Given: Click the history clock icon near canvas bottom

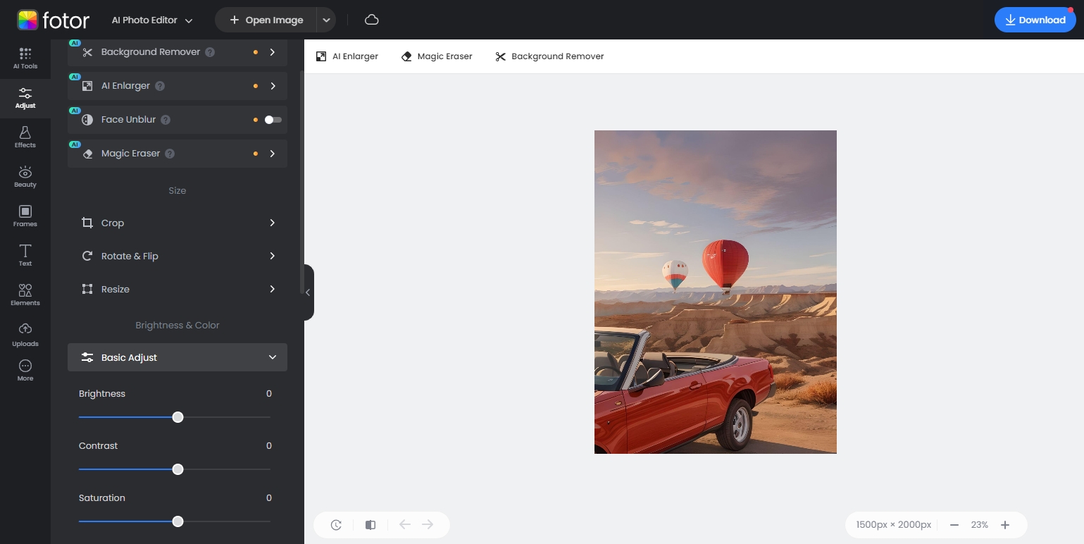Looking at the screenshot, I should pyautogui.click(x=335, y=524).
